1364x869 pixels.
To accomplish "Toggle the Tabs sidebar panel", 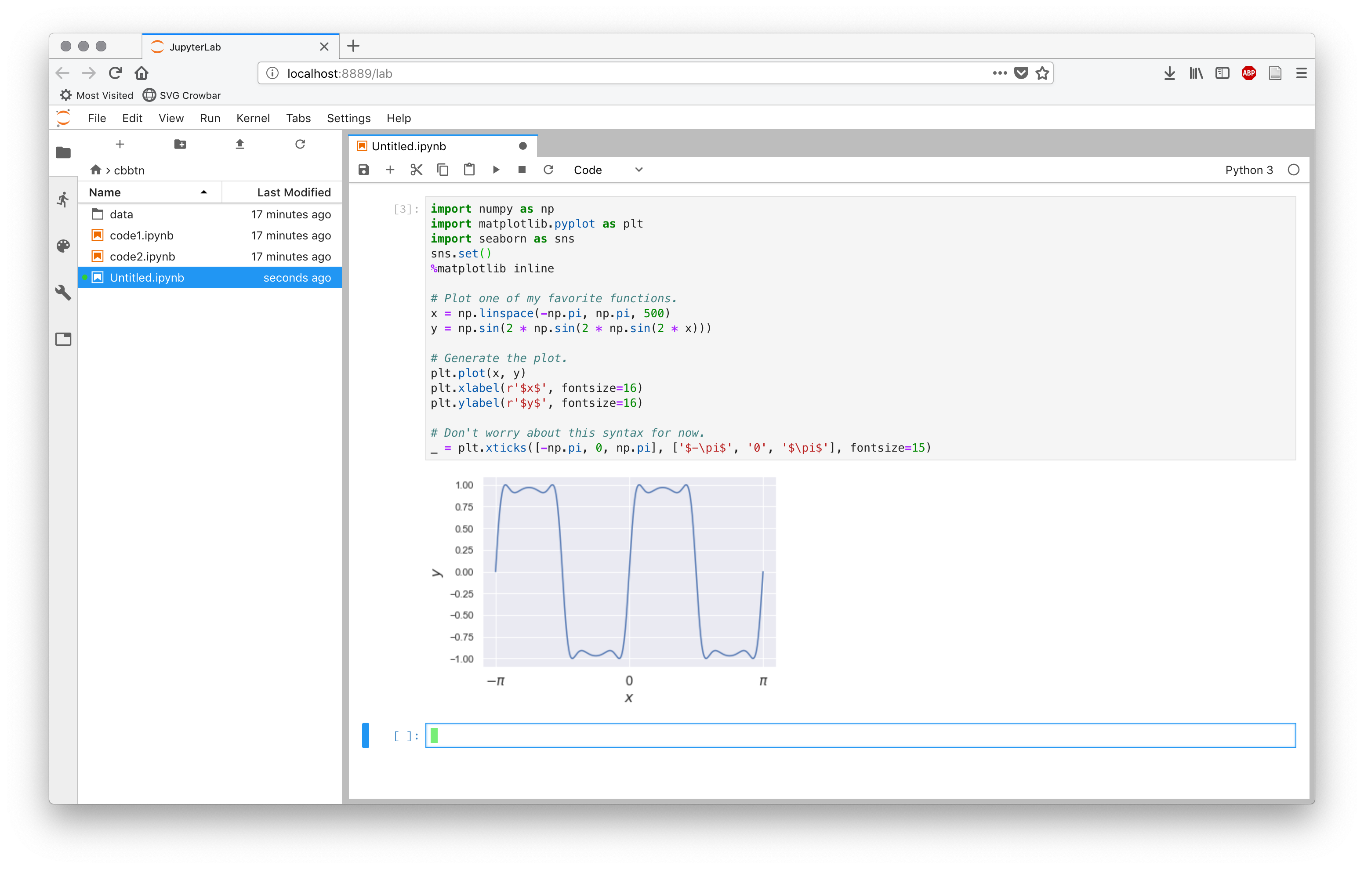I will (63, 339).
